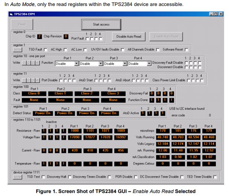Click mA Running value 11.48

178,150
